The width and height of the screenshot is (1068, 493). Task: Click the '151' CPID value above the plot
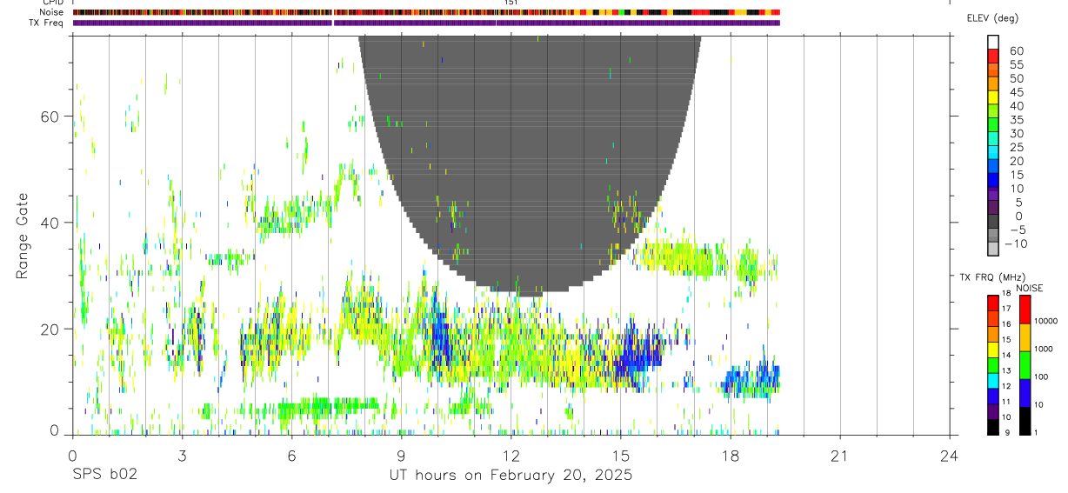pyautogui.click(x=511, y=3)
